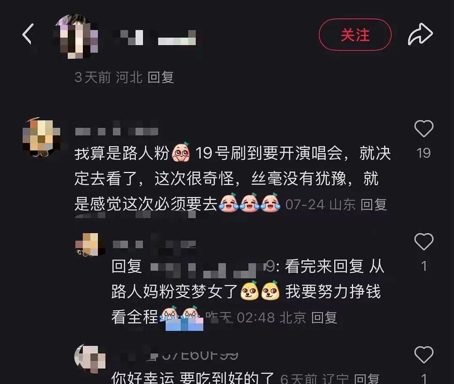Reply to the 07-24 山东 comment

[x=374, y=205]
